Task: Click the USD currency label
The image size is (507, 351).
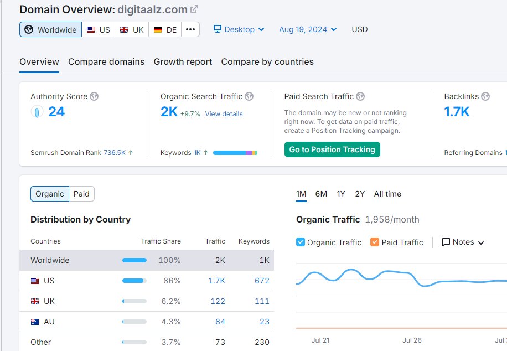Action: [x=360, y=29]
